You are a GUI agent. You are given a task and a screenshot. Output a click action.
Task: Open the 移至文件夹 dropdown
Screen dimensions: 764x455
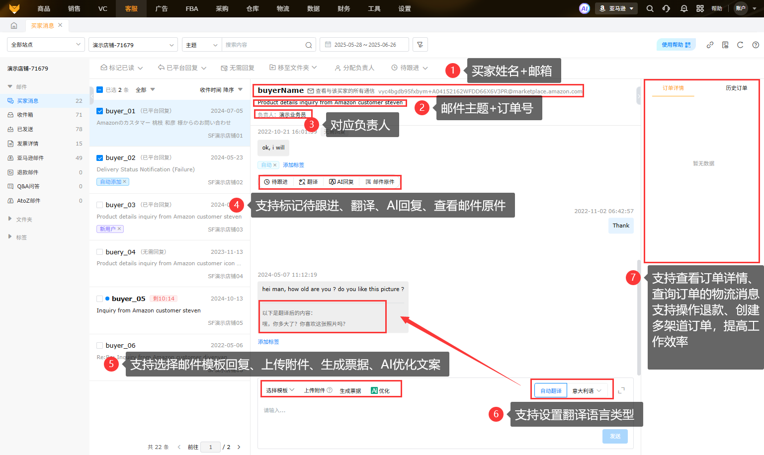tap(293, 68)
